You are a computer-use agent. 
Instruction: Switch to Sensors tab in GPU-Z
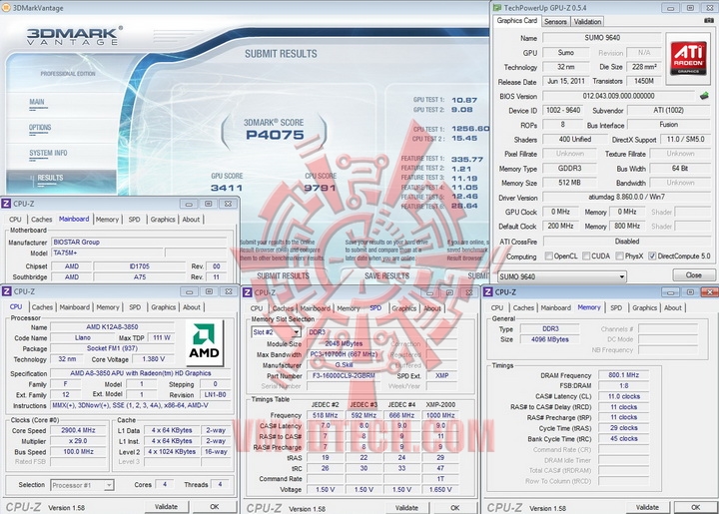pos(555,22)
